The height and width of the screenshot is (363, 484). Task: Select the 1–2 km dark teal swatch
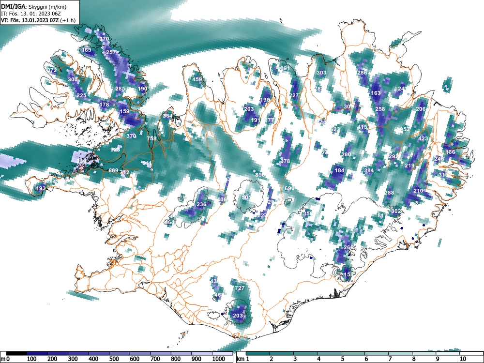(x=258, y=353)
